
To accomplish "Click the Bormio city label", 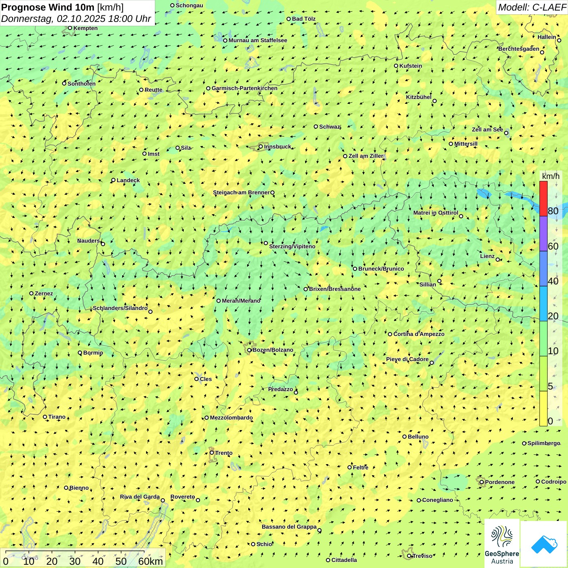I will point(93,353).
